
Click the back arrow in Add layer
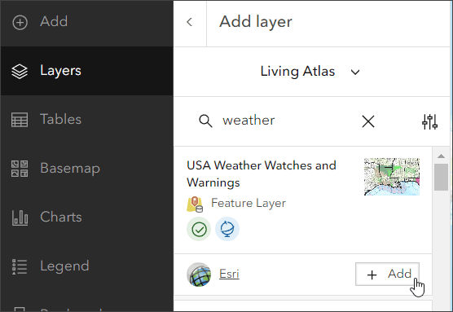pyautogui.click(x=190, y=22)
